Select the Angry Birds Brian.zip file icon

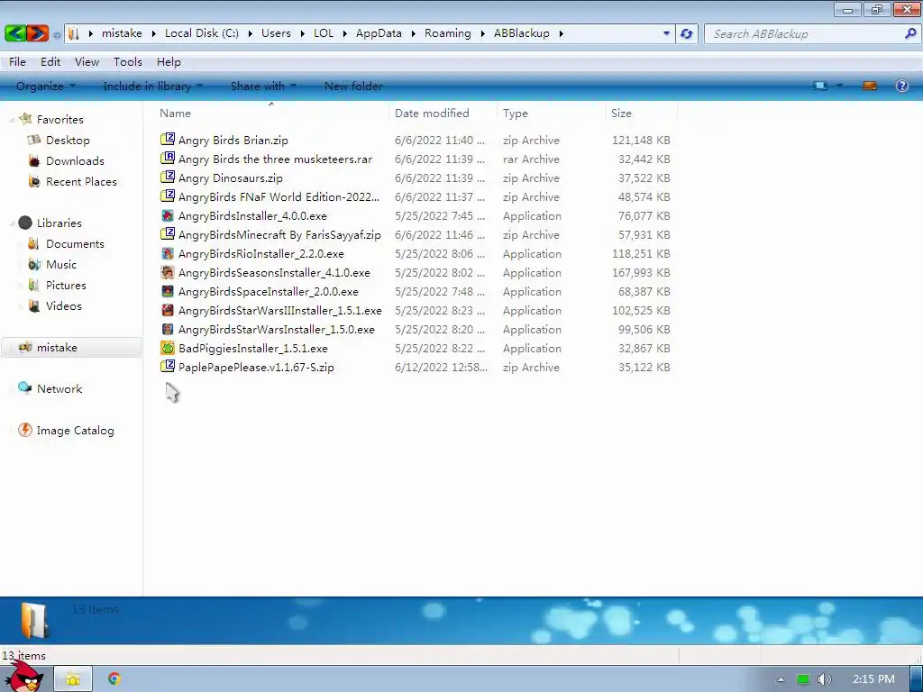pyautogui.click(x=168, y=140)
